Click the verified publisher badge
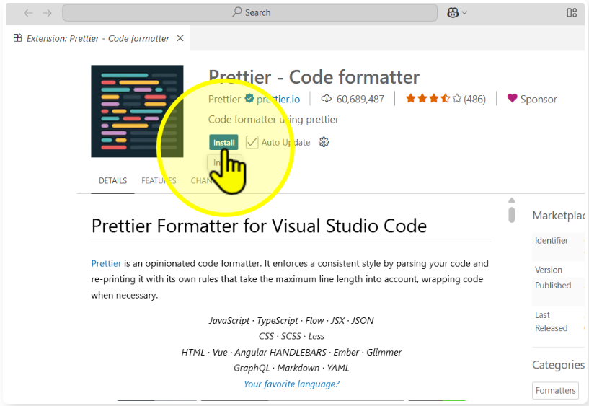 pos(249,98)
